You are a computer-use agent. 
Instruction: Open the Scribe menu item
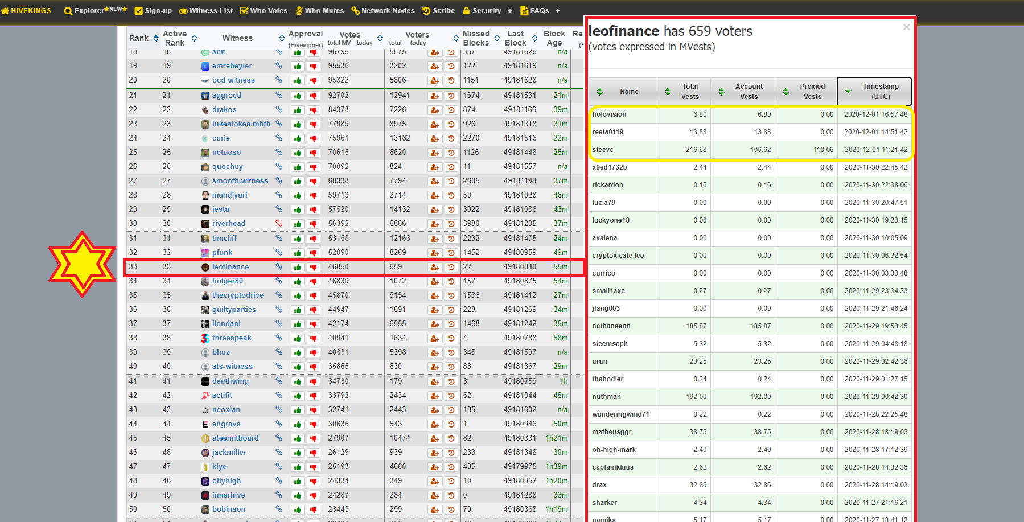[438, 11]
